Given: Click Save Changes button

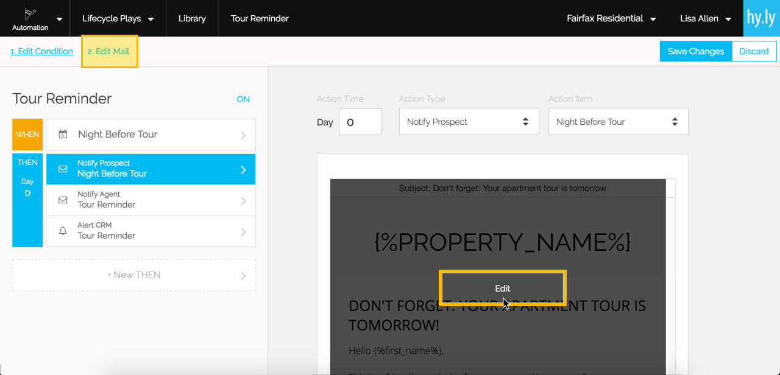Looking at the screenshot, I should [696, 51].
